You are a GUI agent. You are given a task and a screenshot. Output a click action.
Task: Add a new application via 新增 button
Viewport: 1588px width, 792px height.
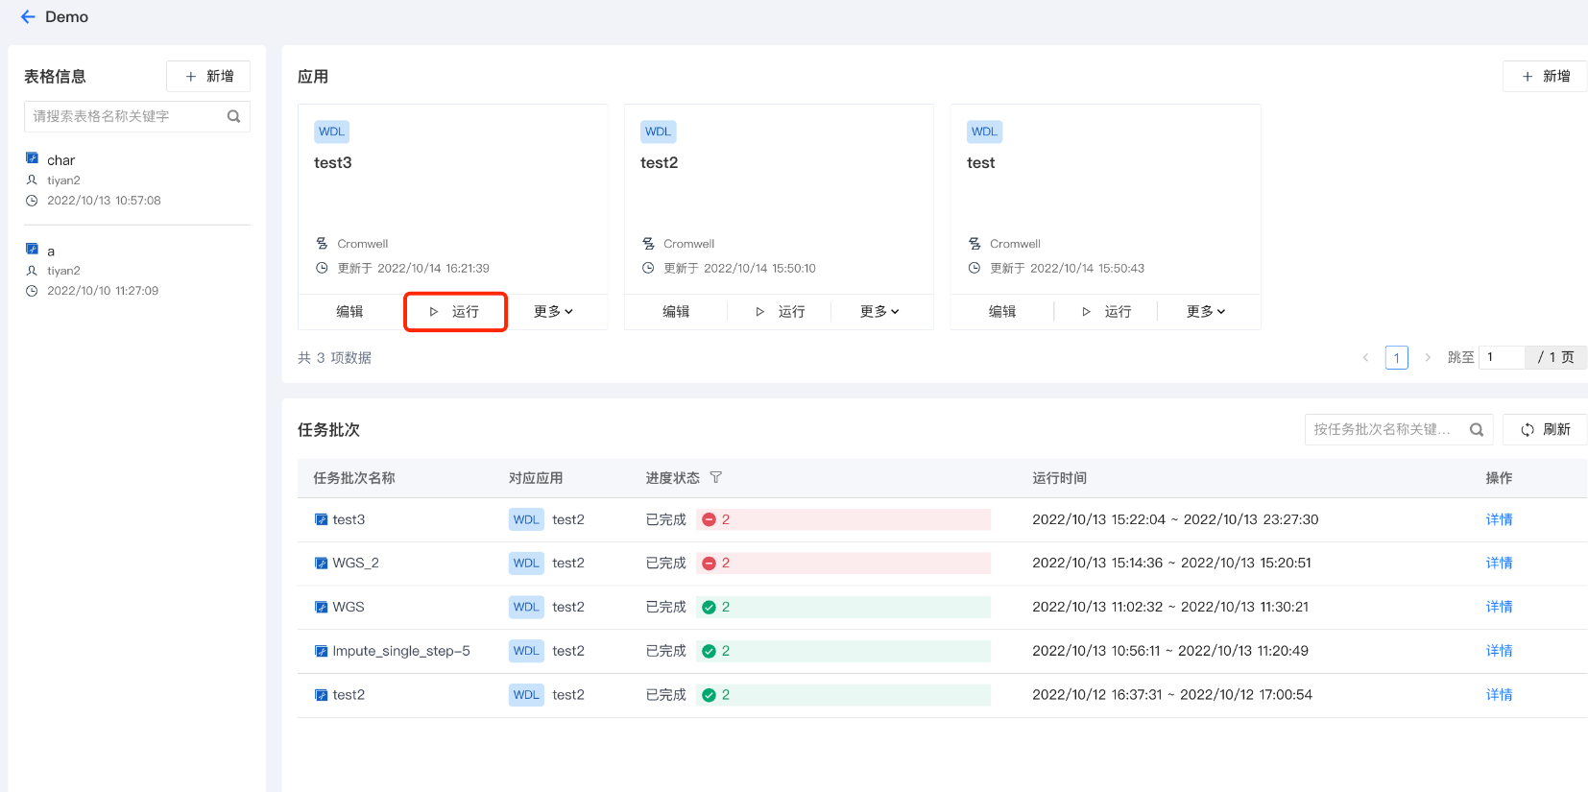pos(1545,76)
